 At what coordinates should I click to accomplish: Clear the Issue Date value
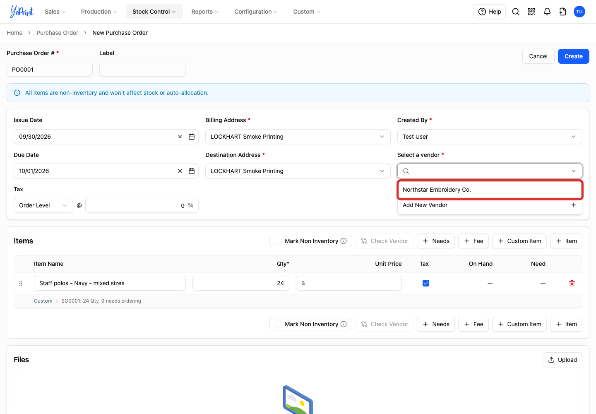[180, 137]
